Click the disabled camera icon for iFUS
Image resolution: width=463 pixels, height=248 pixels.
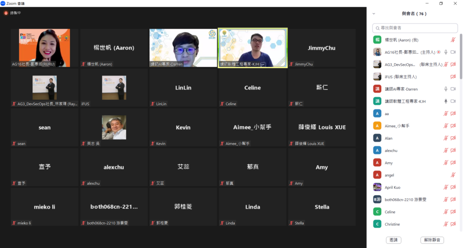click(453, 77)
